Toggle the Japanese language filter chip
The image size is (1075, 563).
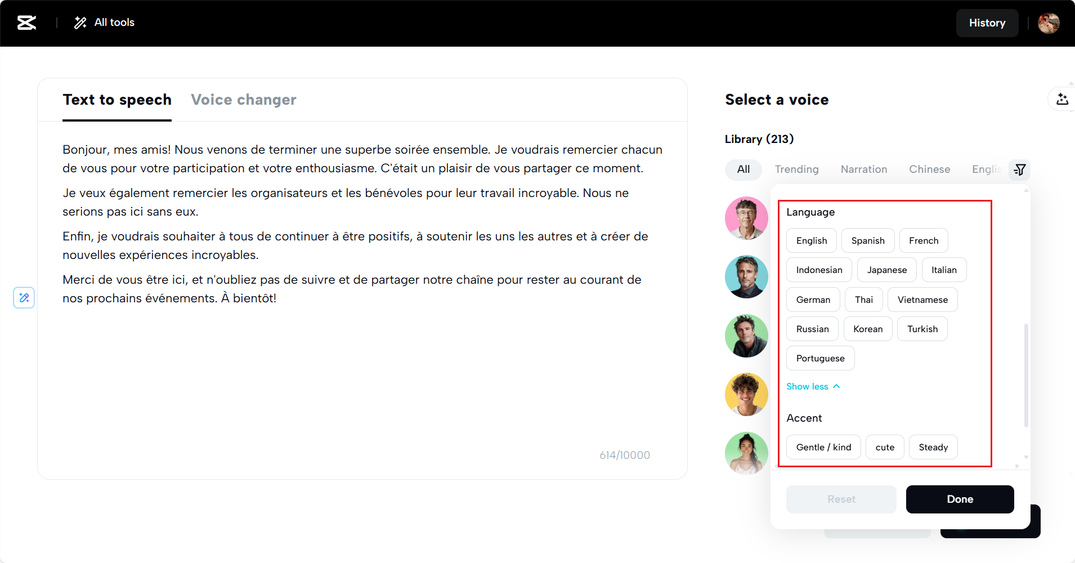point(886,270)
